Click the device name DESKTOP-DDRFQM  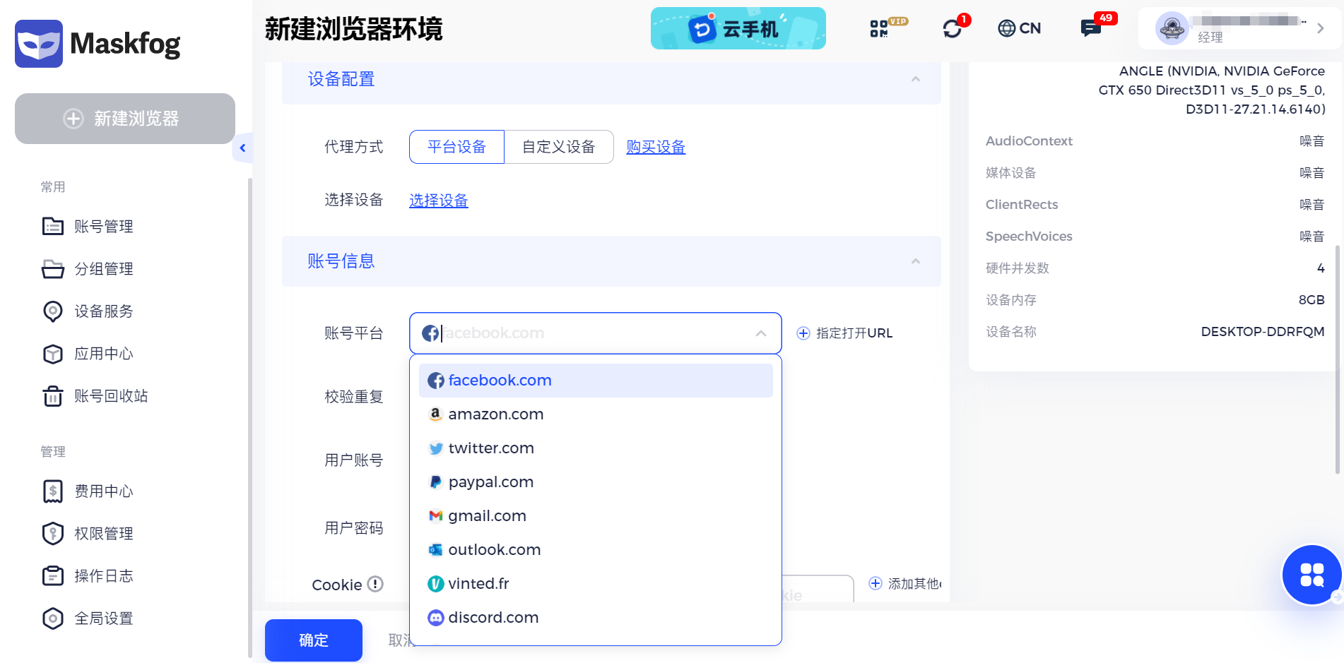click(1263, 332)
